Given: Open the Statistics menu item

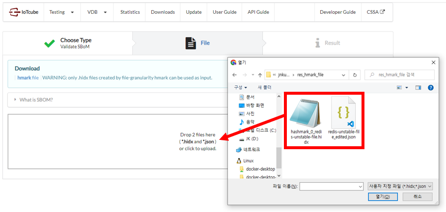Looking at the screenshot, I should [x=130, y=12].
